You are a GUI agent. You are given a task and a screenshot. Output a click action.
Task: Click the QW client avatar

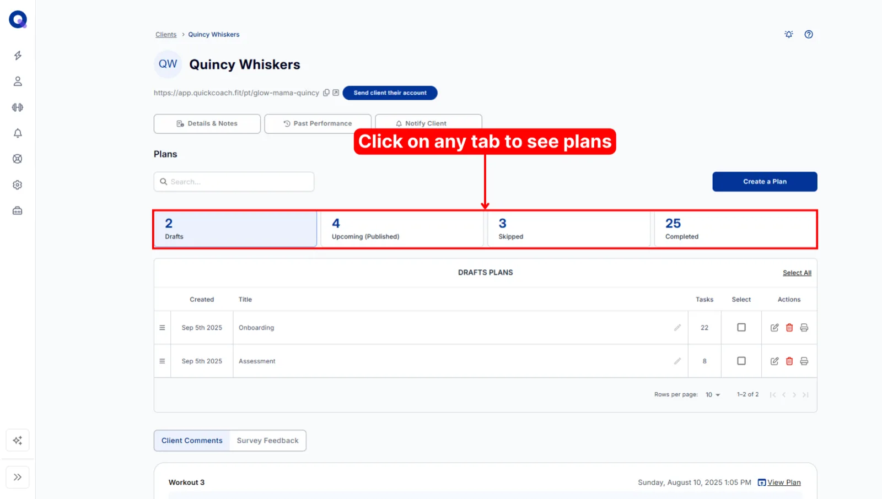point(168,64)
